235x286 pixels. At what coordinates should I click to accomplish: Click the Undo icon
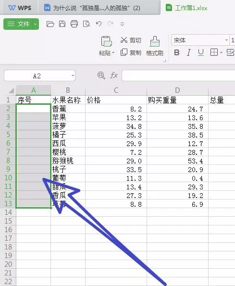pos(99,24)
